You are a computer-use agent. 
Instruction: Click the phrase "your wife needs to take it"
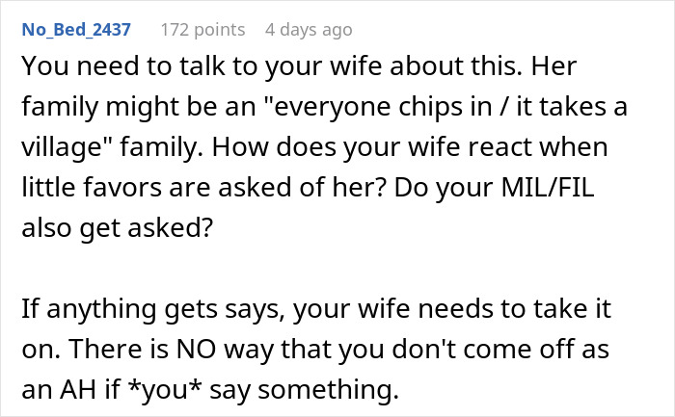[452, 309]
